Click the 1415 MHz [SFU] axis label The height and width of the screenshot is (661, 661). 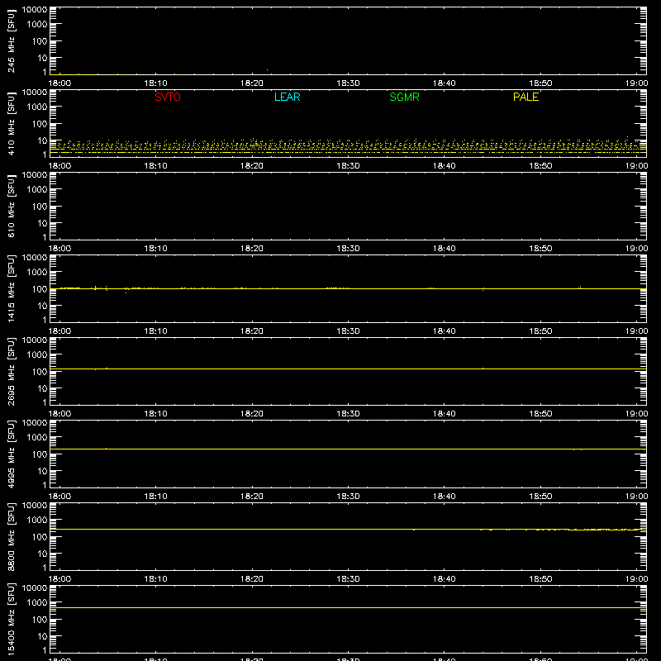(x=11, y=288)
